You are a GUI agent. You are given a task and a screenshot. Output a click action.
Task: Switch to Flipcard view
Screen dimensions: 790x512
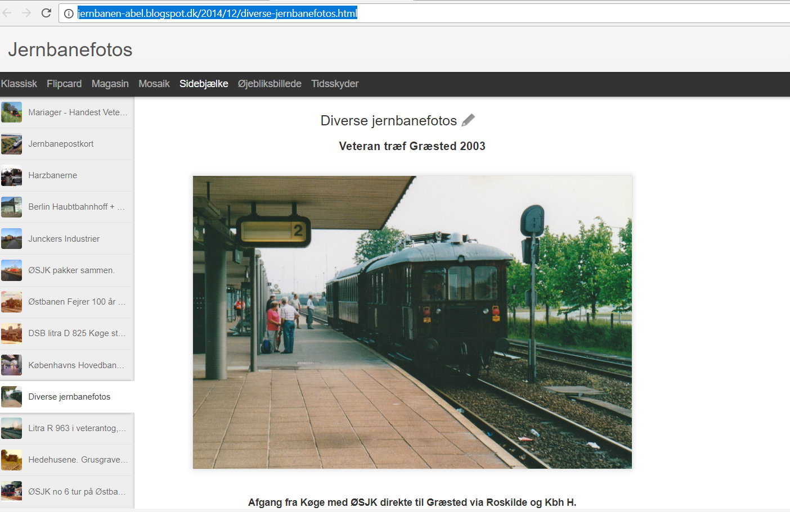[64, 84]
